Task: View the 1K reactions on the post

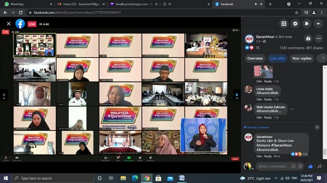Action: (x=252, y=48)
